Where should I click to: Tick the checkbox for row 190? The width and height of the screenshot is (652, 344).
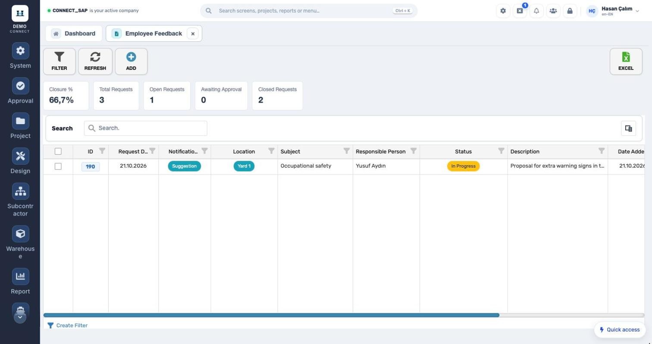58,166
